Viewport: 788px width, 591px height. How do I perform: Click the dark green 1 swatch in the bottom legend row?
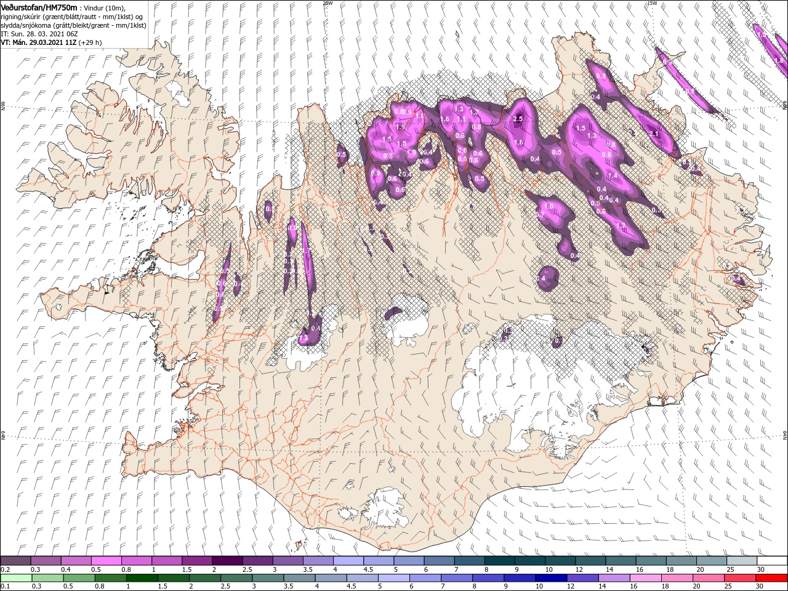142,578
